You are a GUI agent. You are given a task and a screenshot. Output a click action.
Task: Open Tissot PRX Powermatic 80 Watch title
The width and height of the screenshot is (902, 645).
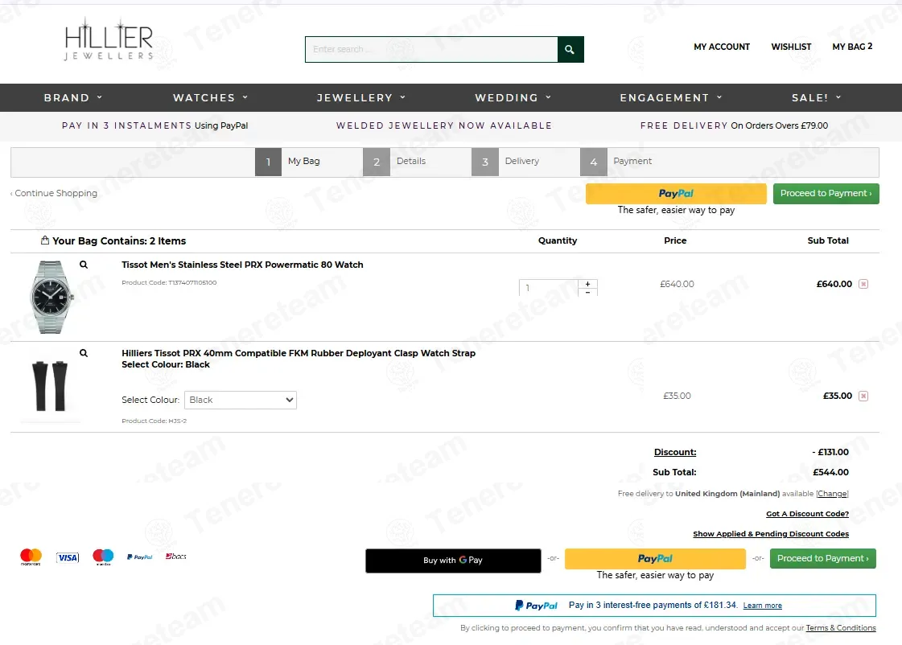pyautogui.click(x=242, y=265)
